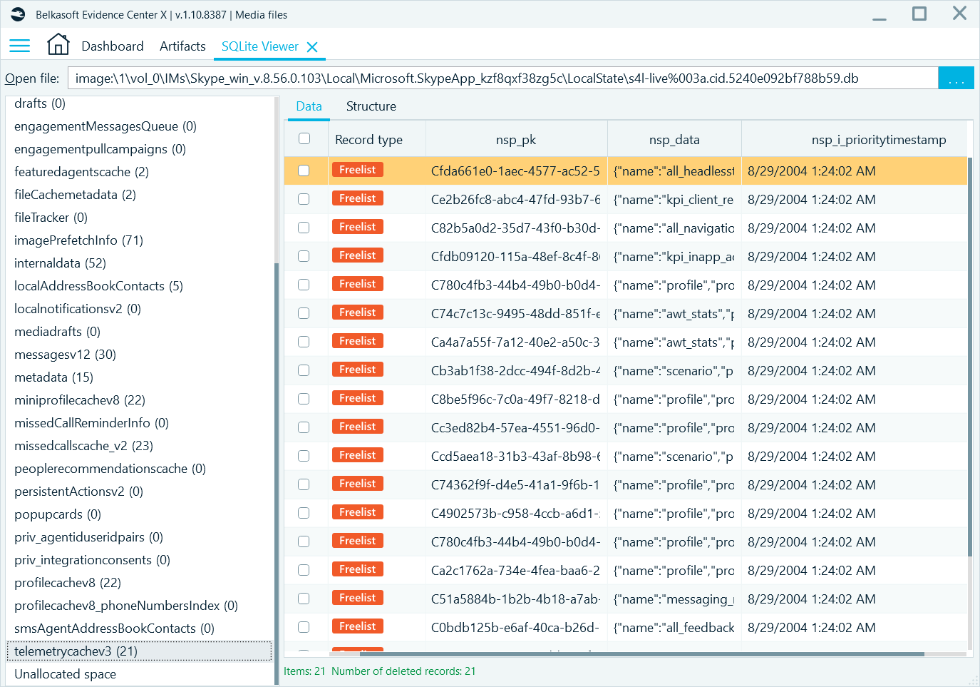Maximize the Belkasoft window

(919, 14)
